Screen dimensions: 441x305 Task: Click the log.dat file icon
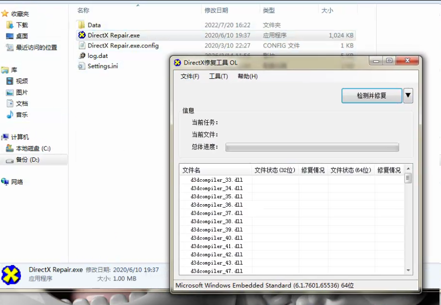82,55
